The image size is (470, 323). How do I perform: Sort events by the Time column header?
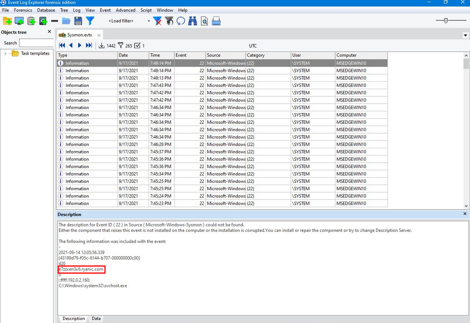coord(161,55)
